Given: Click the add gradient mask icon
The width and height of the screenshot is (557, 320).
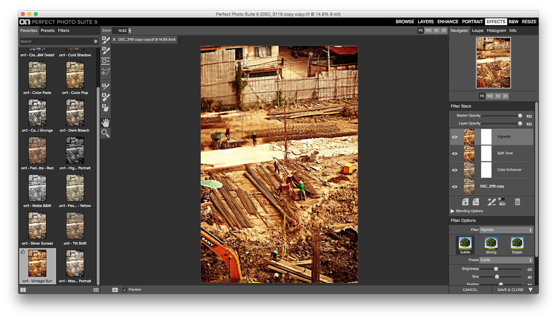Looking at the screenshot, I should tap(502, 202).
